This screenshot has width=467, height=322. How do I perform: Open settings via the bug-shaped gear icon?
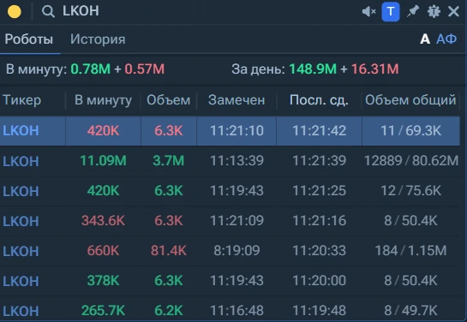(434, 12)
